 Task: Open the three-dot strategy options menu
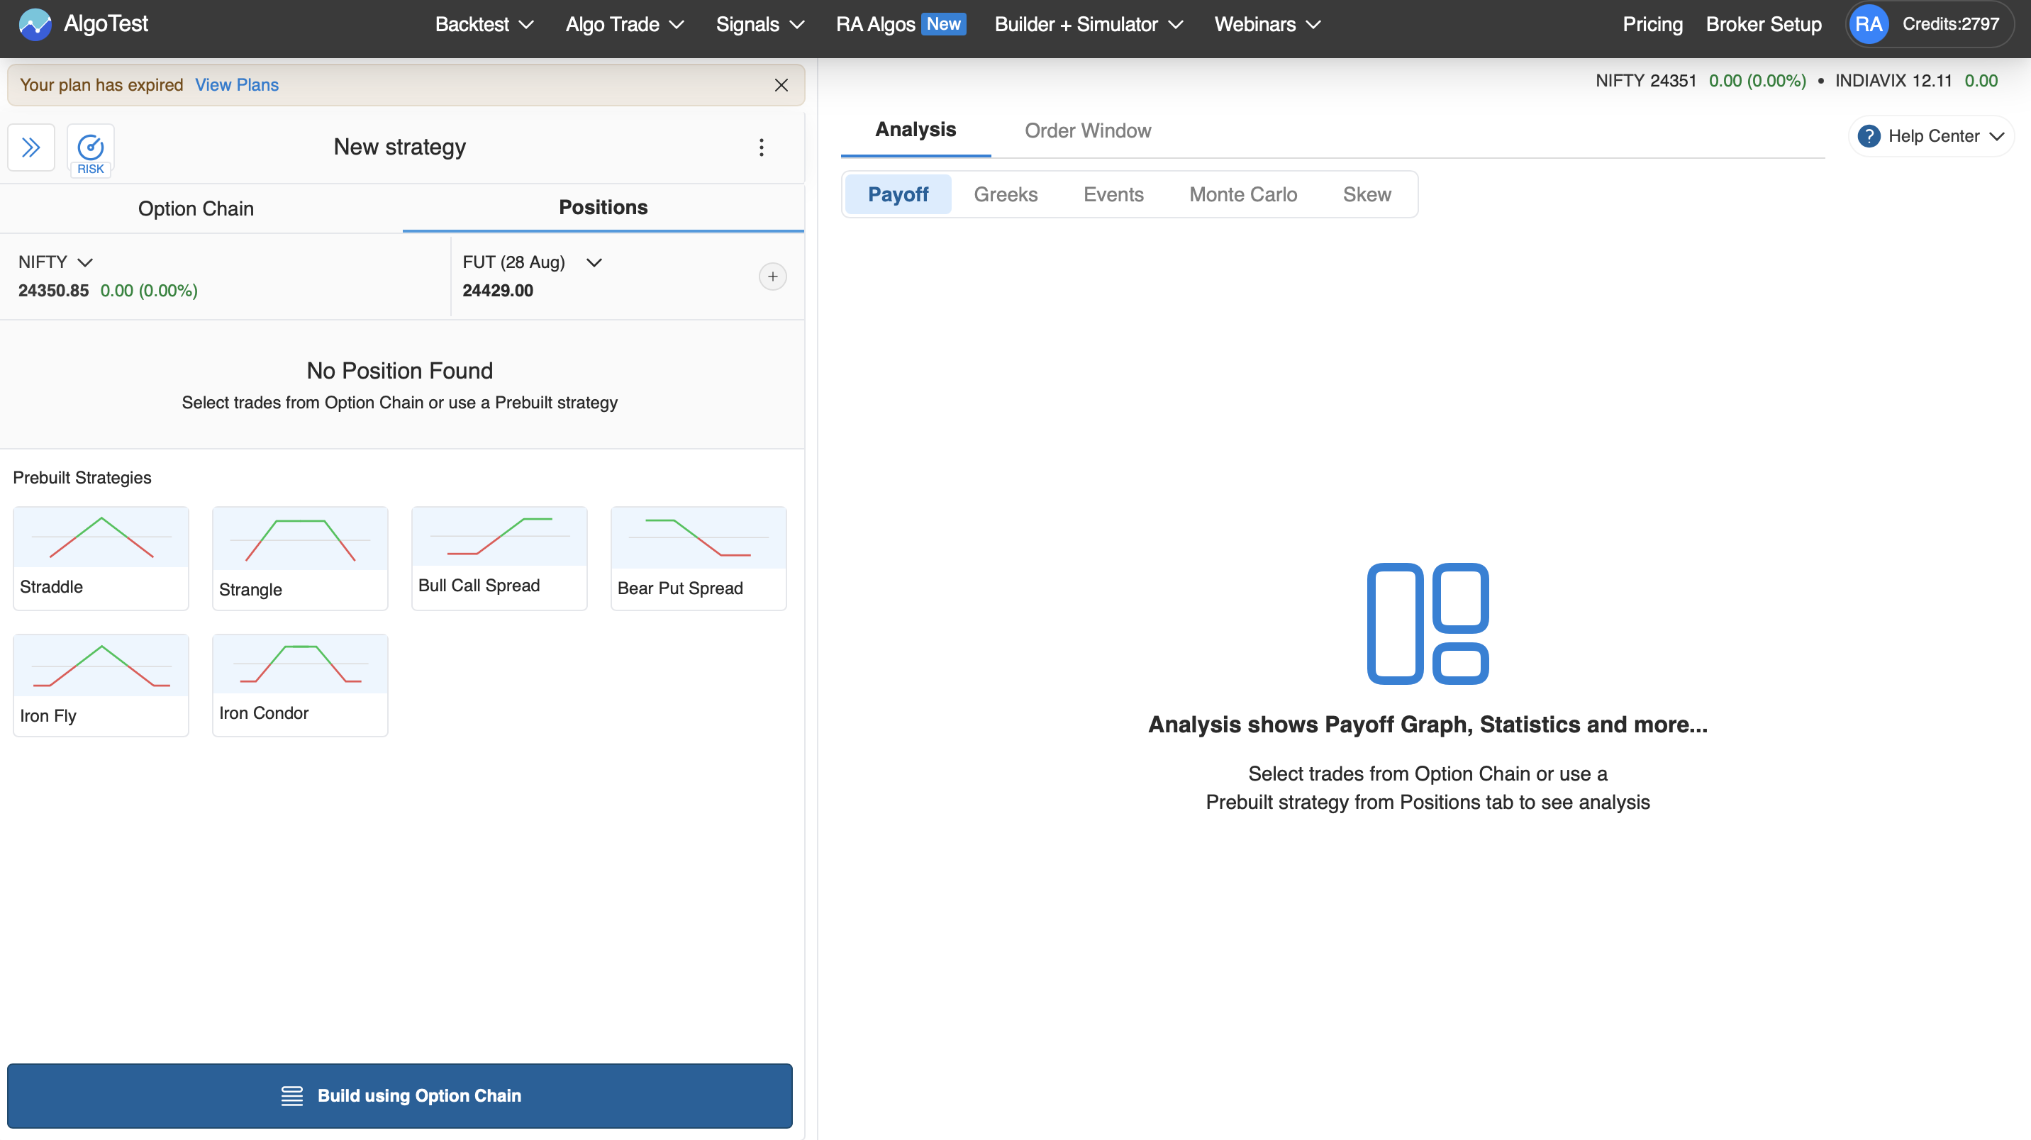coord(761,147)
